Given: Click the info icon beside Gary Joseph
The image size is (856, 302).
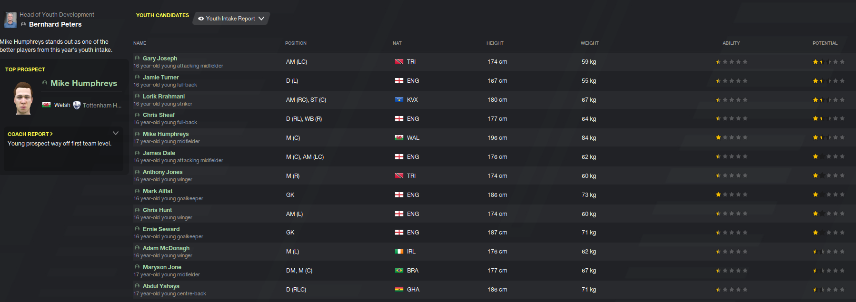Looking at the screenshot, I should [137, 58].
